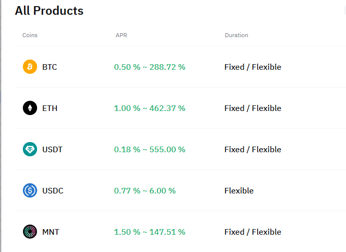Screen dimensions: 346x252
Task: Select the USDC coin name
Action: (53, 191)
